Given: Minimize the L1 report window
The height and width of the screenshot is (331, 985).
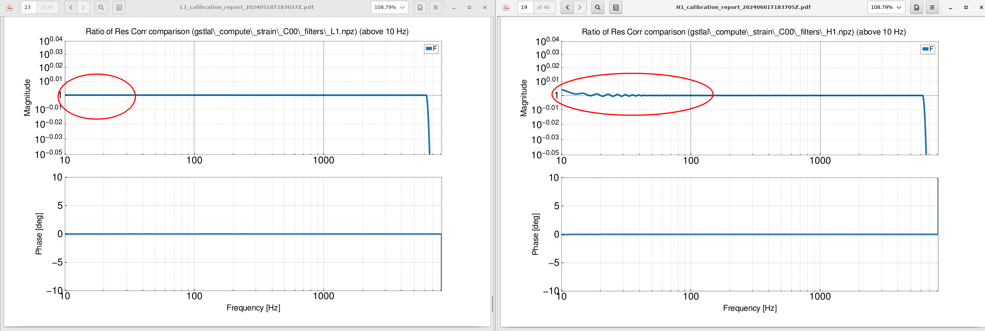Looking at the screenshot, I should [x=454, y=7].
